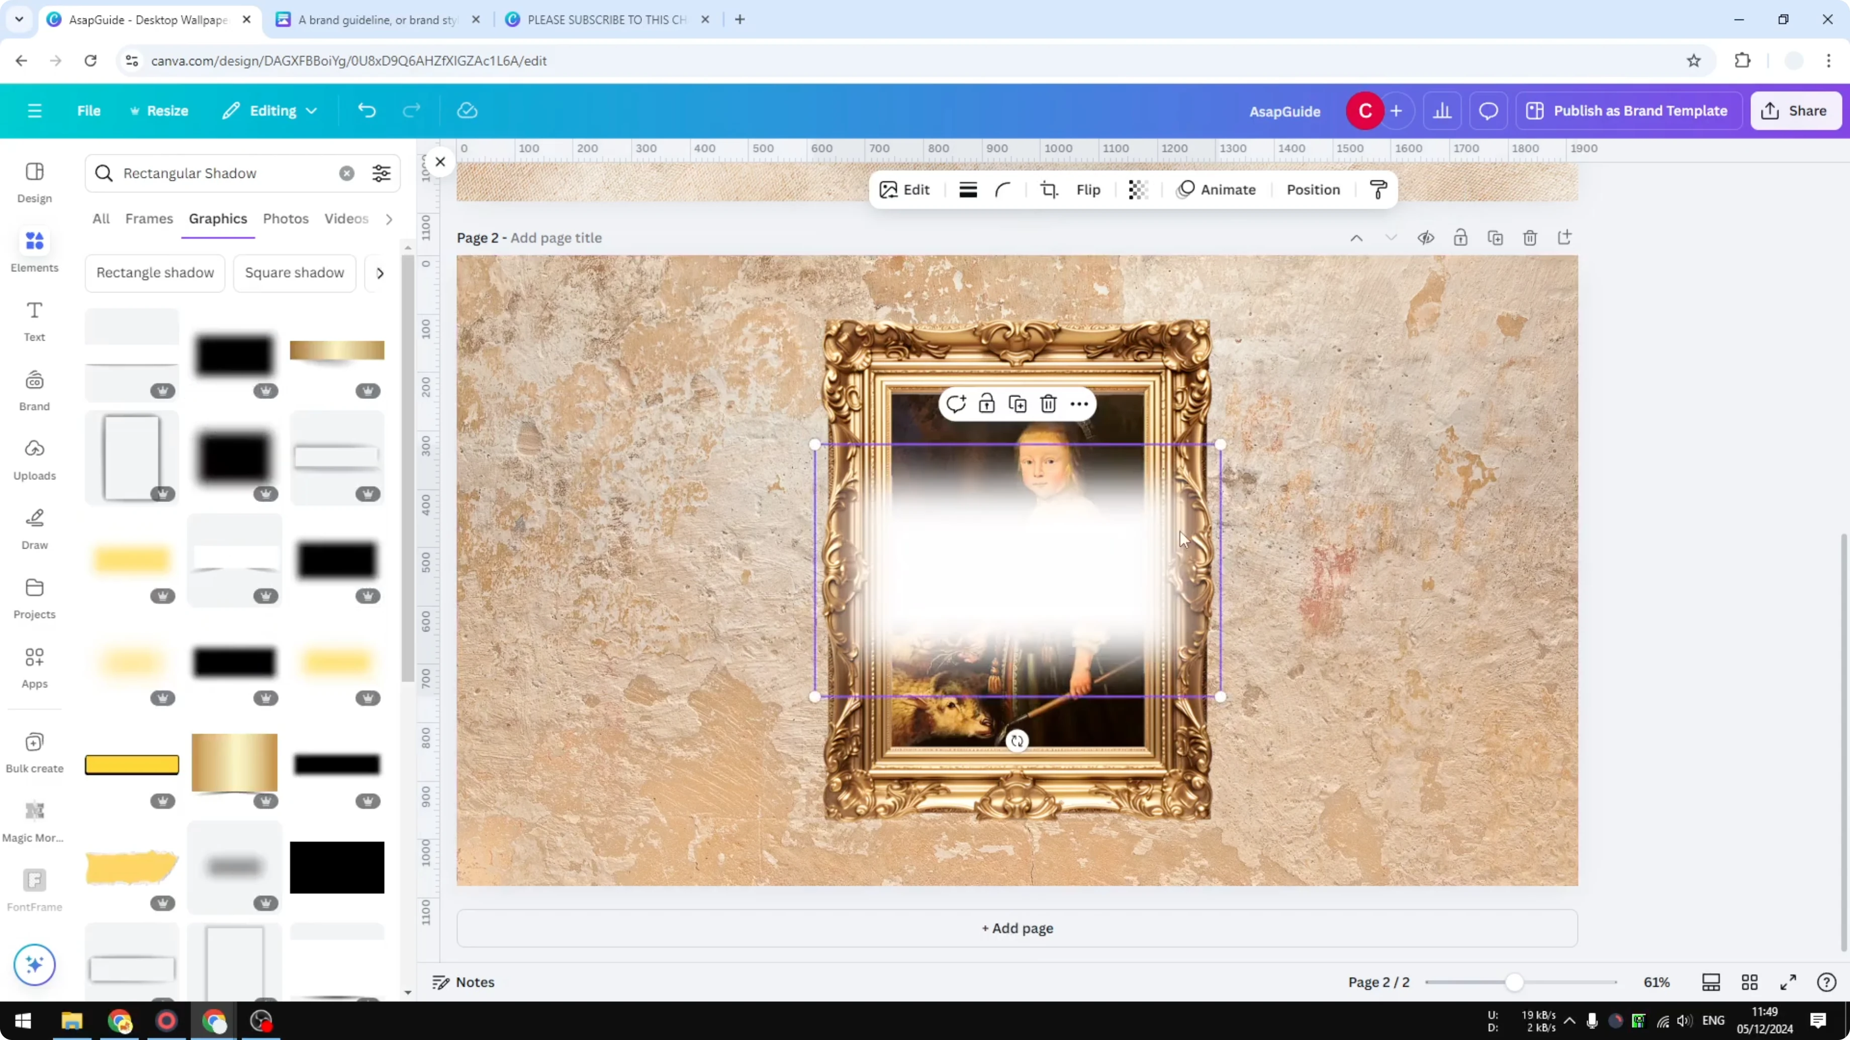
Task: Duplicate the selected image element
Action: (x=1017, y=403)
